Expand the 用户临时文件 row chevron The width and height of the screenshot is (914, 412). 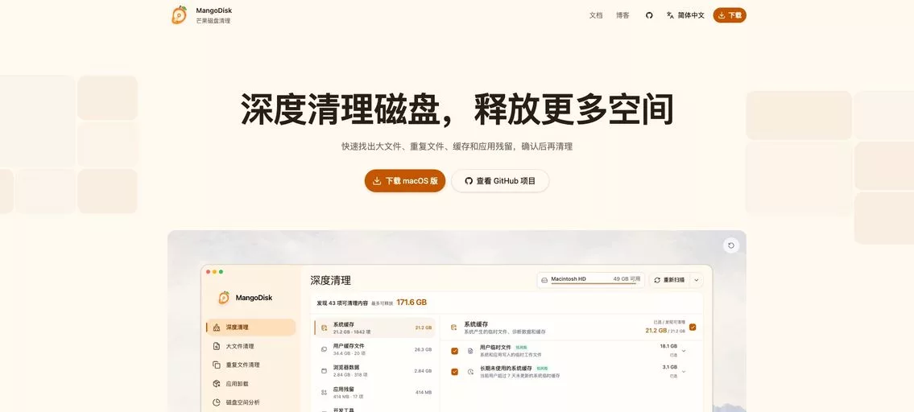click(x=684, y=351)
